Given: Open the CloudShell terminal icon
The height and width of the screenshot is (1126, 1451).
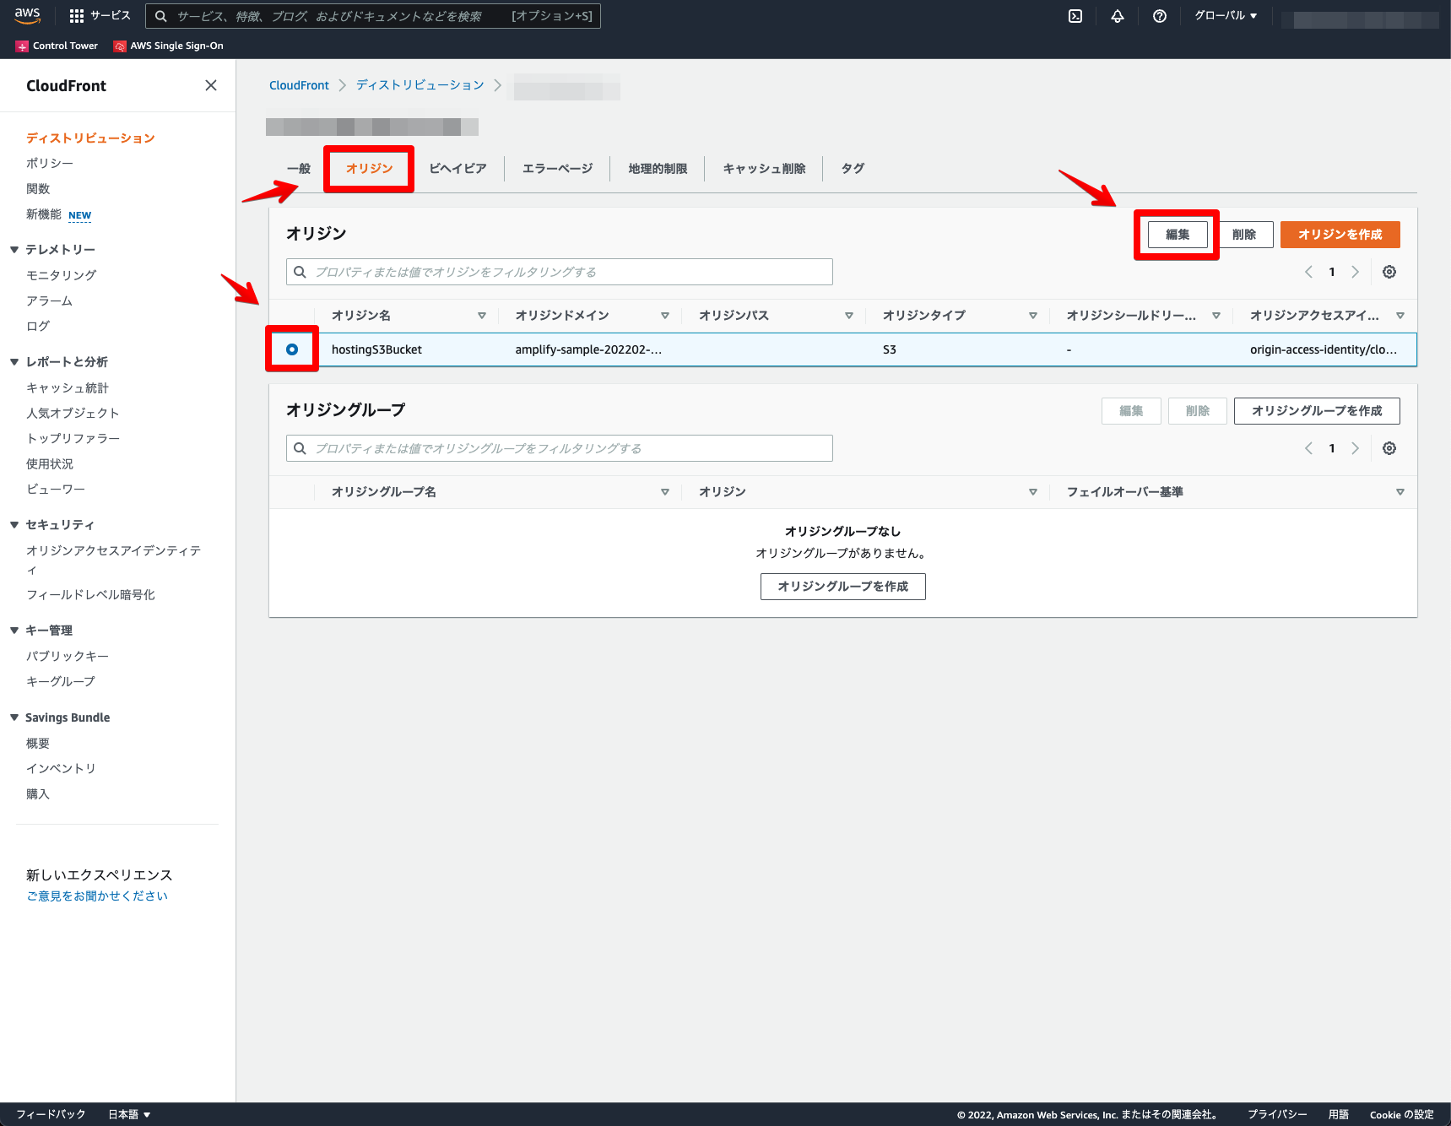Looking at the screenshot, I should pos(1075,16).
